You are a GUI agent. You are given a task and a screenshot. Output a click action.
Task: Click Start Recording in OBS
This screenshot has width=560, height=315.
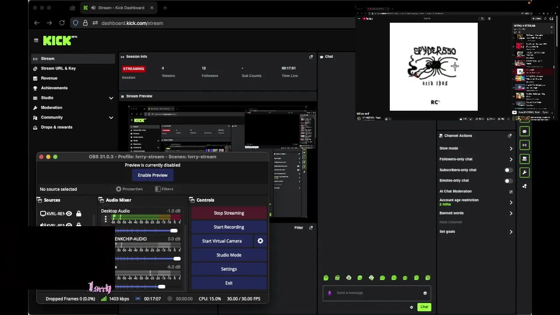click(229, 227)
